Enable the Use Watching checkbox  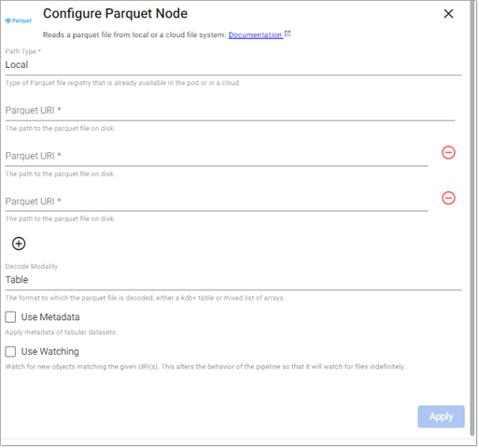tap(10, 352)
